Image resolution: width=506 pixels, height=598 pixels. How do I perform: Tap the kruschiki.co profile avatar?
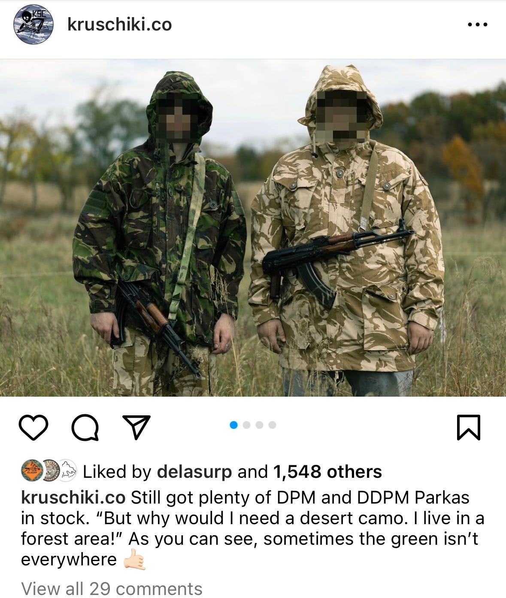33,24
